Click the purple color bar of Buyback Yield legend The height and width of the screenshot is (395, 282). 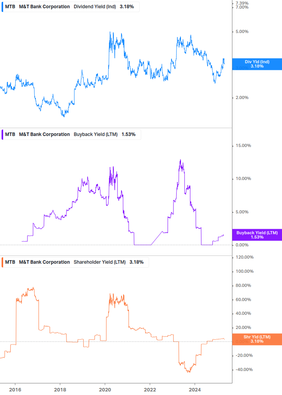2,134
